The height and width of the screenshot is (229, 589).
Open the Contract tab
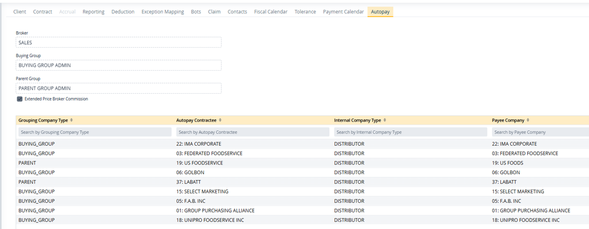[43, 12]
